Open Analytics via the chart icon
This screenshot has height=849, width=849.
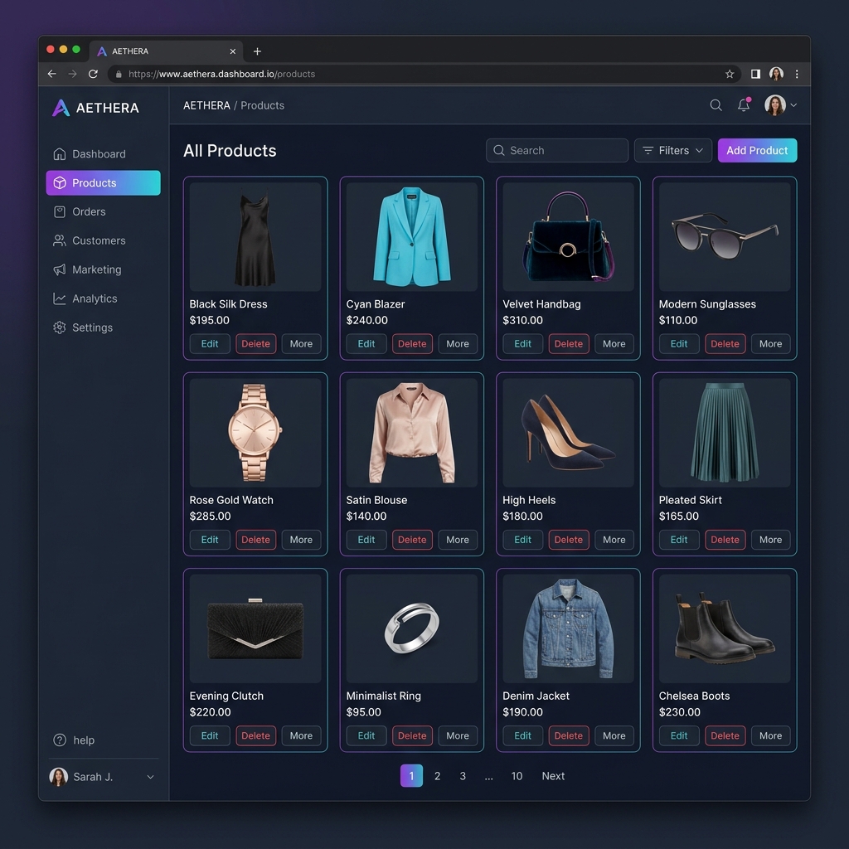point(58,298)
